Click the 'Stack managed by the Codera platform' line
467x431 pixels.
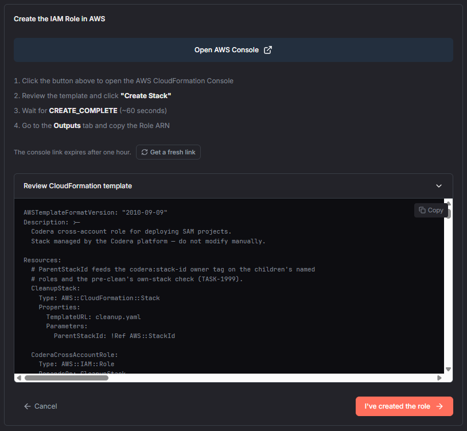coord(149,241)
